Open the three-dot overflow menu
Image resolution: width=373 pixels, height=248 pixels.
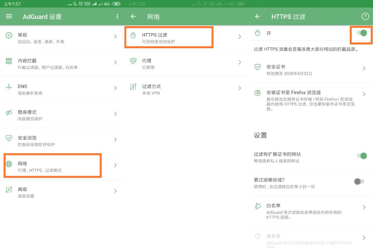(117, 17)
